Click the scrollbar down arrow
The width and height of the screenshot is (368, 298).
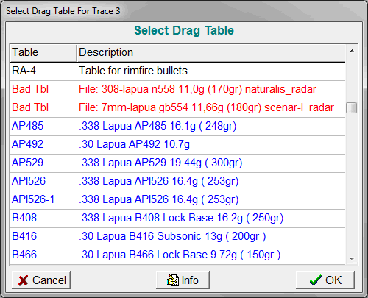[352, 258]
